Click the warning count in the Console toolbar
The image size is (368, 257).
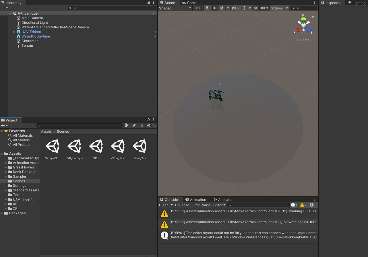pyautogui.click(x=303, y=205)
